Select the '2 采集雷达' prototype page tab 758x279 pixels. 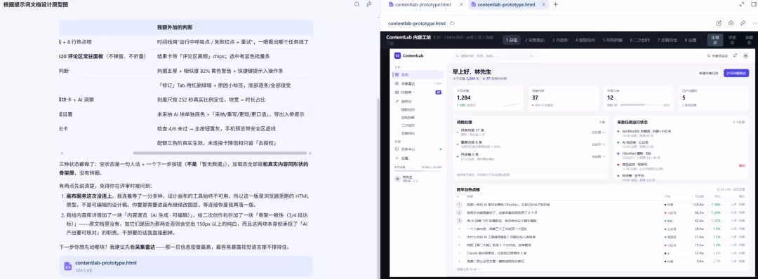pyautogui.click(x=536, y=40)
